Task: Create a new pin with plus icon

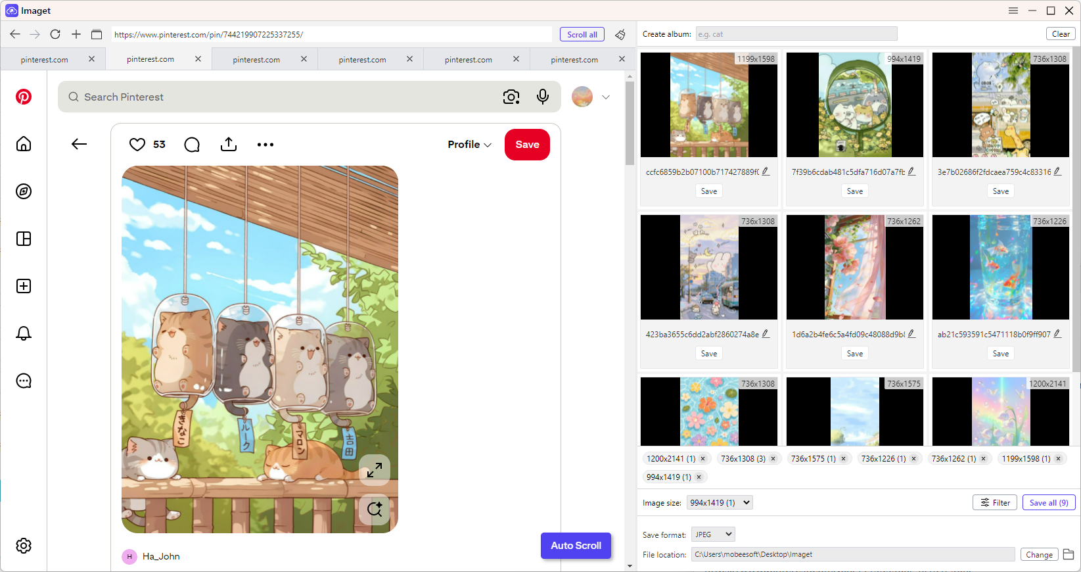Action: pos(24,286)
